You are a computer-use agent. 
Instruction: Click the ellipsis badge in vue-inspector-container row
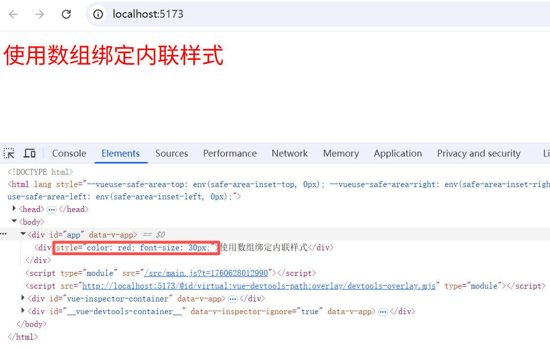pyautogui.click(x=233, y=299)
